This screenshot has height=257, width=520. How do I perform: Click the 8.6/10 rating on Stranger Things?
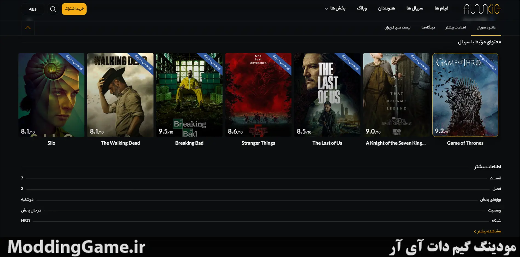235,132
